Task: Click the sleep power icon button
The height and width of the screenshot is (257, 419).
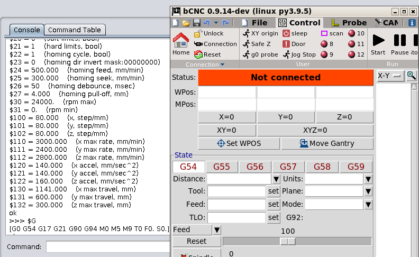Action: (295, 33)
